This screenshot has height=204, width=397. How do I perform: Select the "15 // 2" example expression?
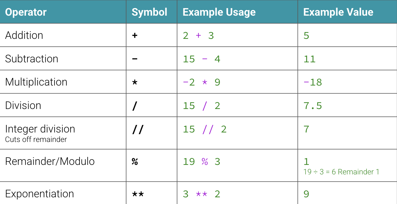[x=204, y=129]
